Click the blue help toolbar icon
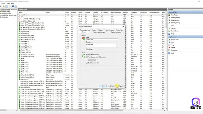Image resolution: width=203 pixels, height=114 pixels. click(x=13, y=6)
